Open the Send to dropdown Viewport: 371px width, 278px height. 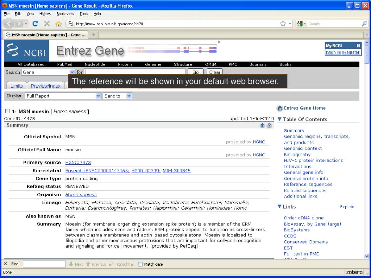pos(117,96)
